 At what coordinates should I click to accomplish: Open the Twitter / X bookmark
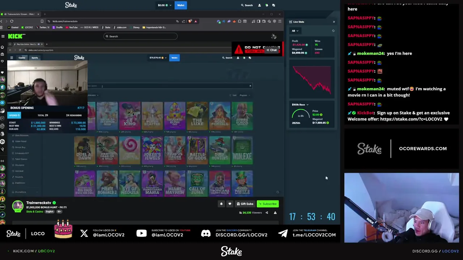(43, 27)
